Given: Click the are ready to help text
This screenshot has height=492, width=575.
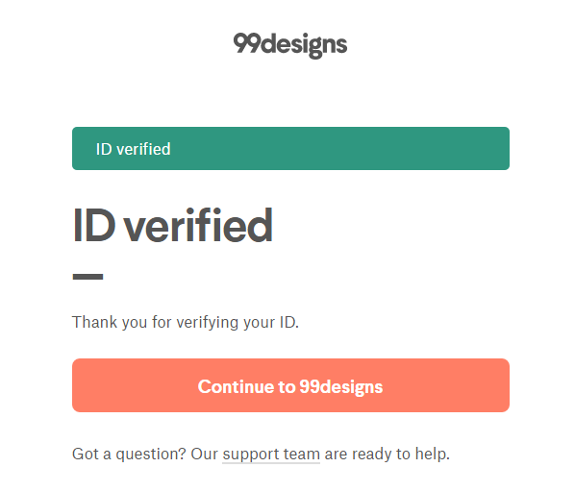Looking at the screenshot, I should [387, 455].
